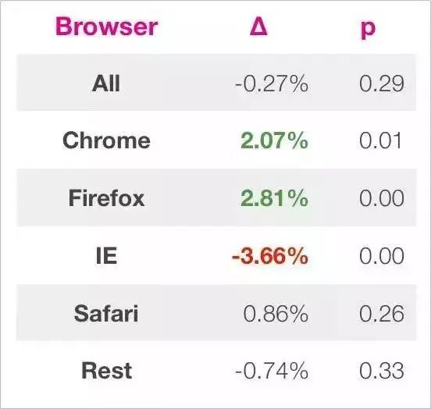
Task: Click the 0.00 p-value for IE
Action: point(382,256)
